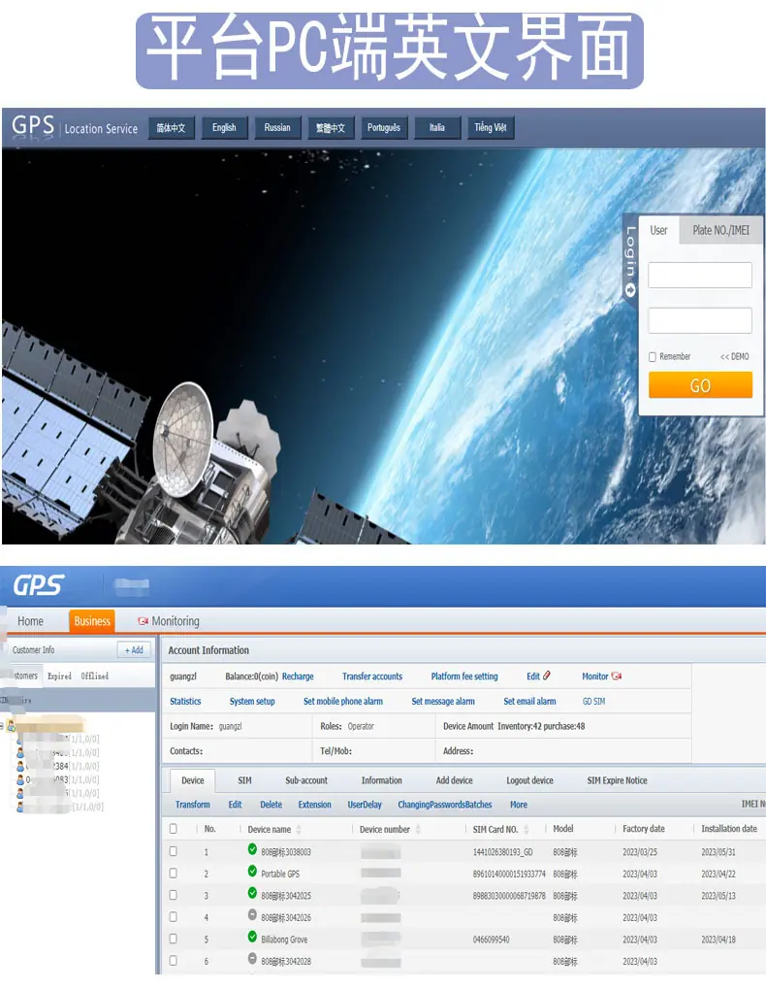This screenshot has height=990, width=766.
Task: Switch to the Business tab
Action: [92, 620]
